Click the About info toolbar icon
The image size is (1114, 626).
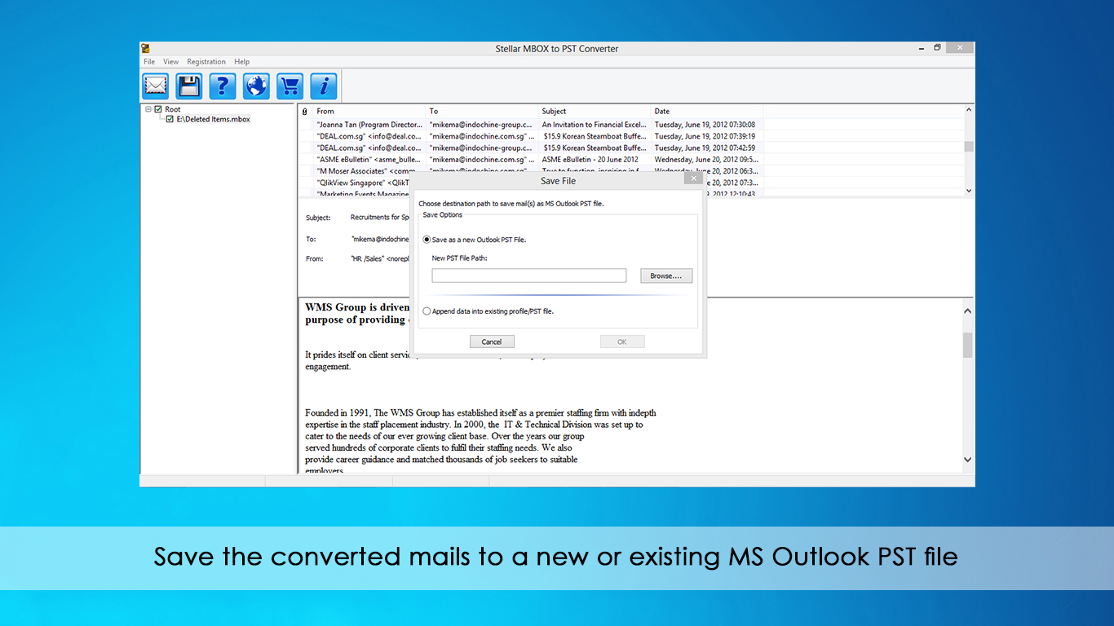(x=324, y=86)
